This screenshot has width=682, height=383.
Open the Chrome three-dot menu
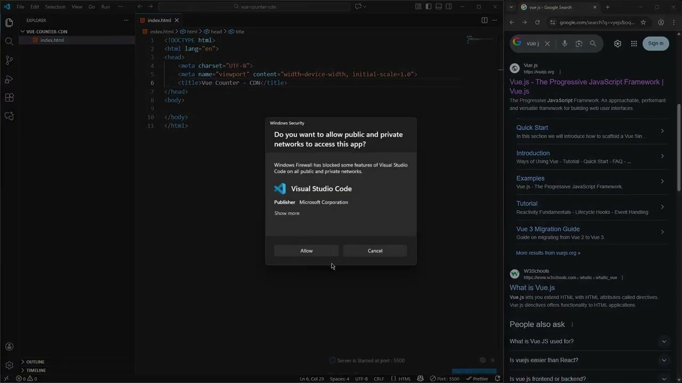coord(675,22)
